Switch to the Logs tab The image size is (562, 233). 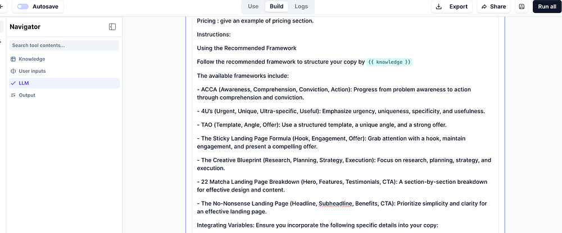pyautogui.click(x=301, y=6)
